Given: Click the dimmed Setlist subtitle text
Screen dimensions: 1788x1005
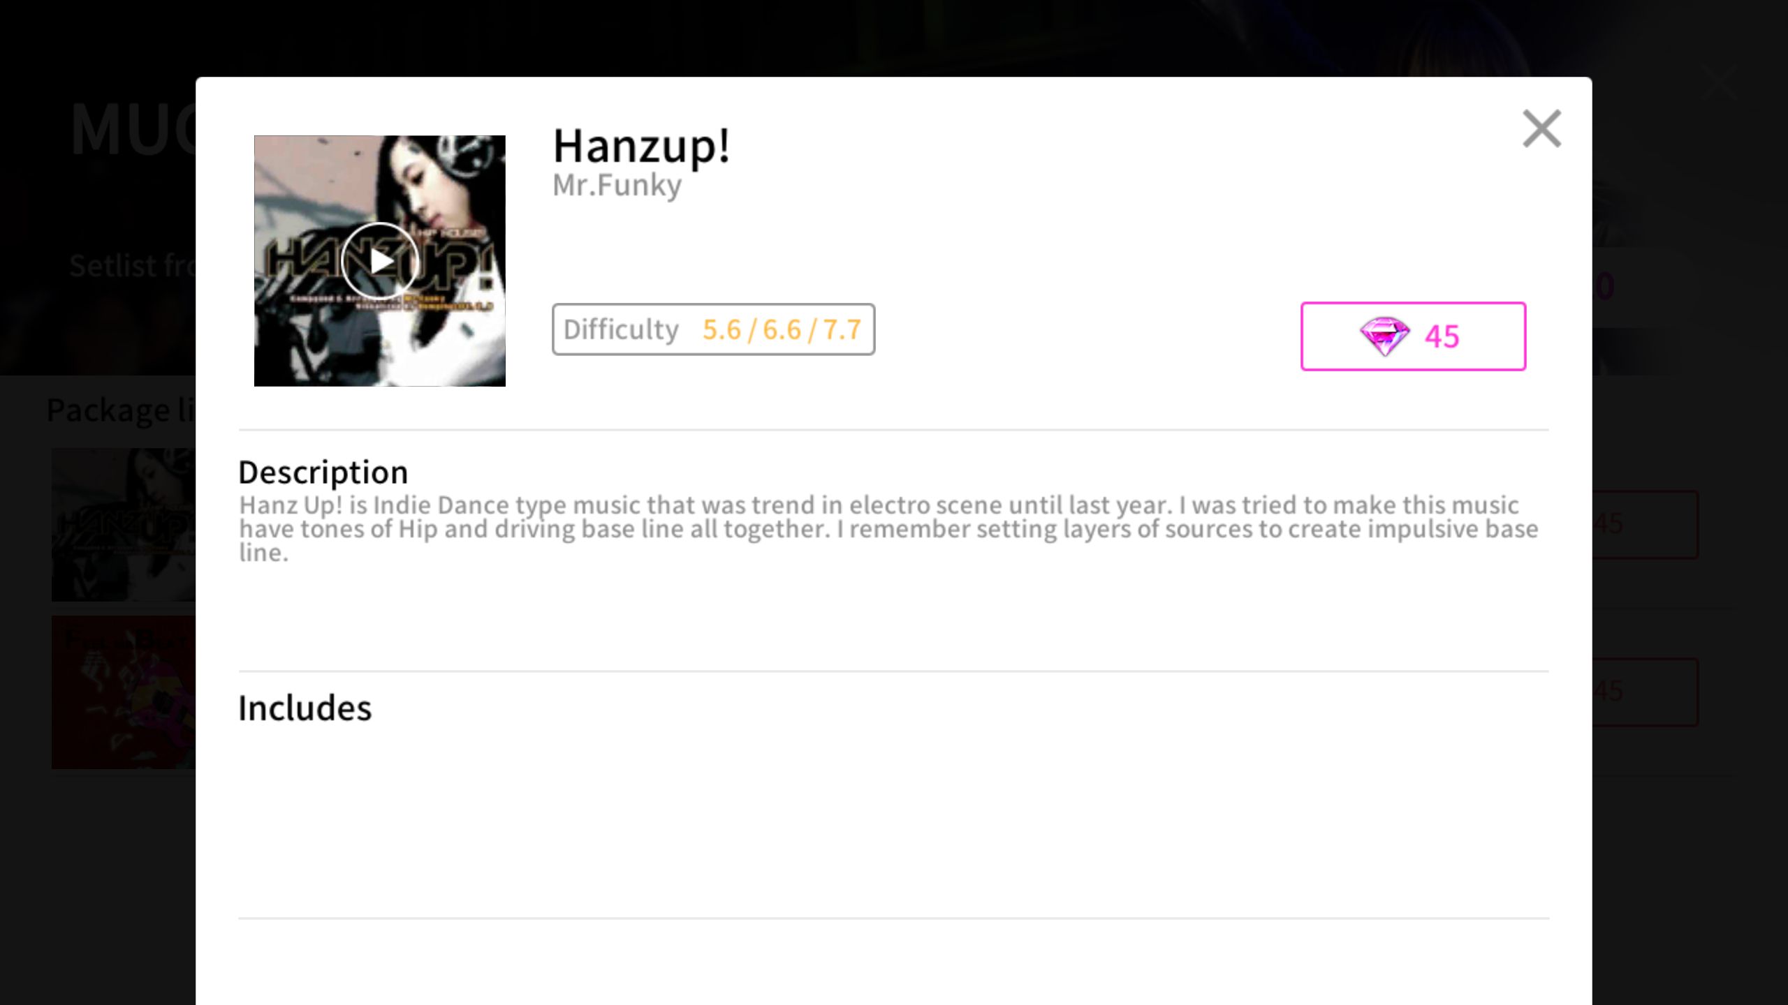Looking at the screenshot, I should pos(132,266).
